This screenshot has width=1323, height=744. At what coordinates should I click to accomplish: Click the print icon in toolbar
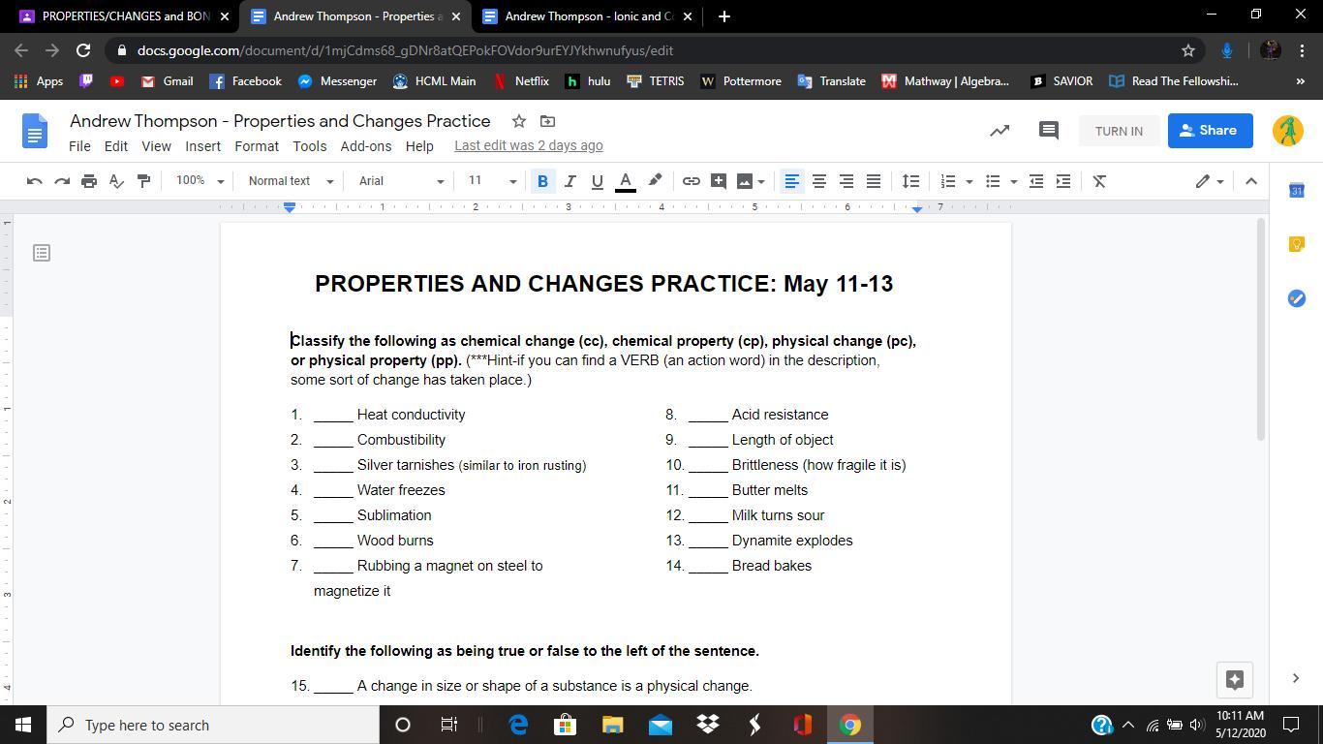tap(89, 181)
